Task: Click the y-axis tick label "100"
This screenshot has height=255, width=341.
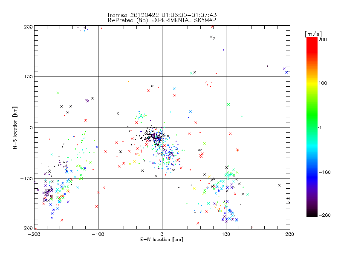Action: point(28,76)
